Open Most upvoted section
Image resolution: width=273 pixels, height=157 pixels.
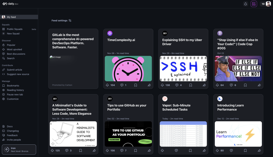[x=19, y=49]
